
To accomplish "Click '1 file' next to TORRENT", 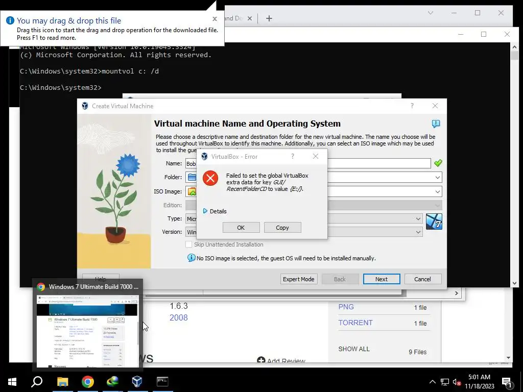I will (420, 323).
